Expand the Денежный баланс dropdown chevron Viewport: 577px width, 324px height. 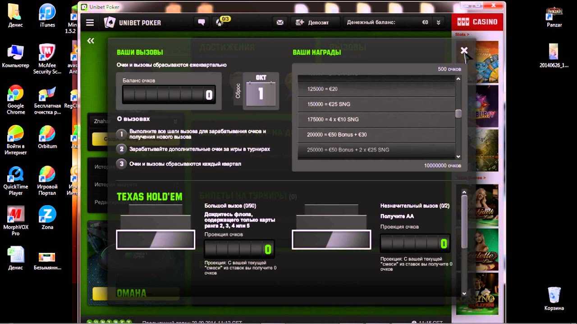[x=438, y=22]
